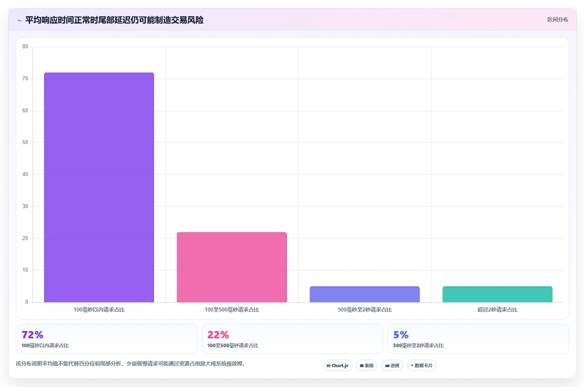Click the y-axis value 50

coord(25,142)
